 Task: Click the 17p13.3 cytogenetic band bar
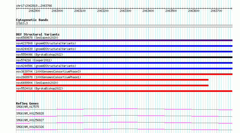[124, 26]
